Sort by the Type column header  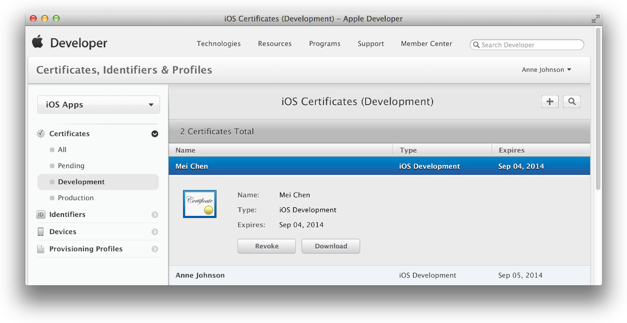pos(442,150)
